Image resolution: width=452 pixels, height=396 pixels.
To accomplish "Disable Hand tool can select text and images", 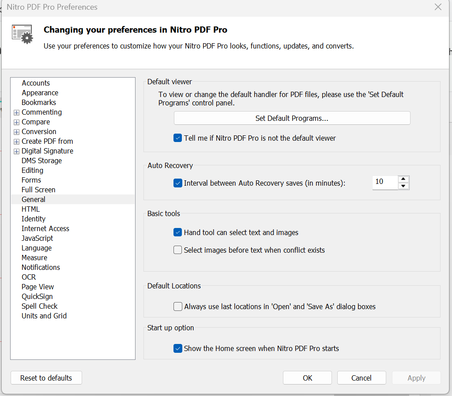I will tap(177, 232).
